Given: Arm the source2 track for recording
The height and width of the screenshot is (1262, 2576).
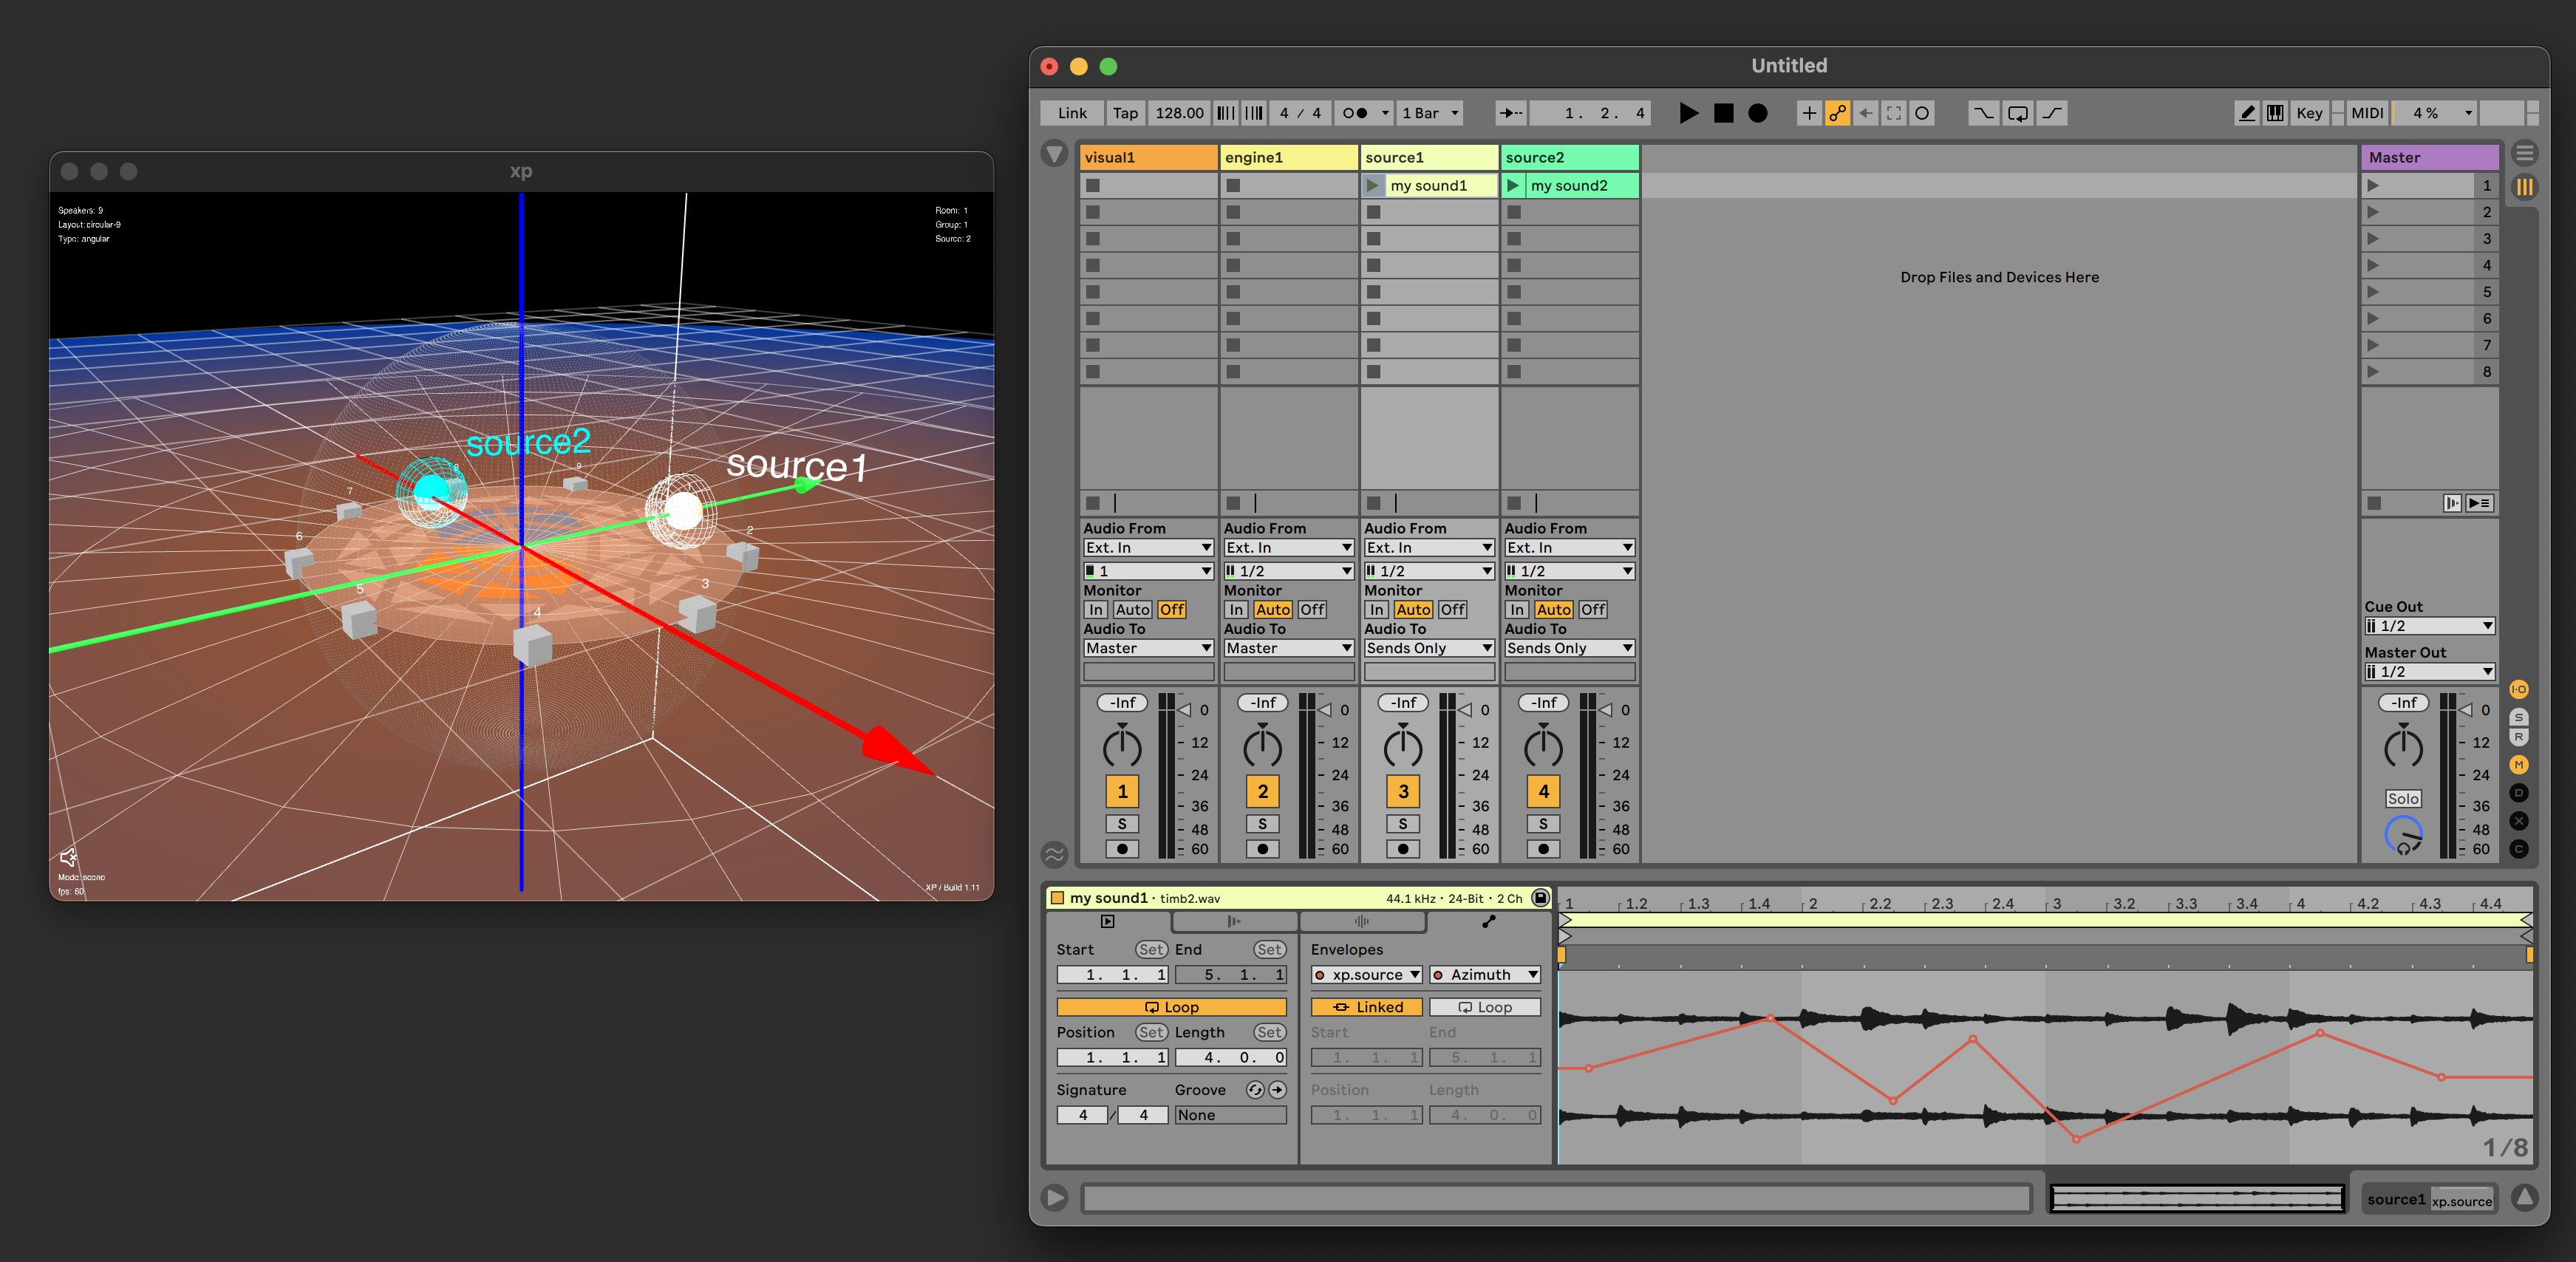Looking at the screenshot, I should [x=1543, y=849].
